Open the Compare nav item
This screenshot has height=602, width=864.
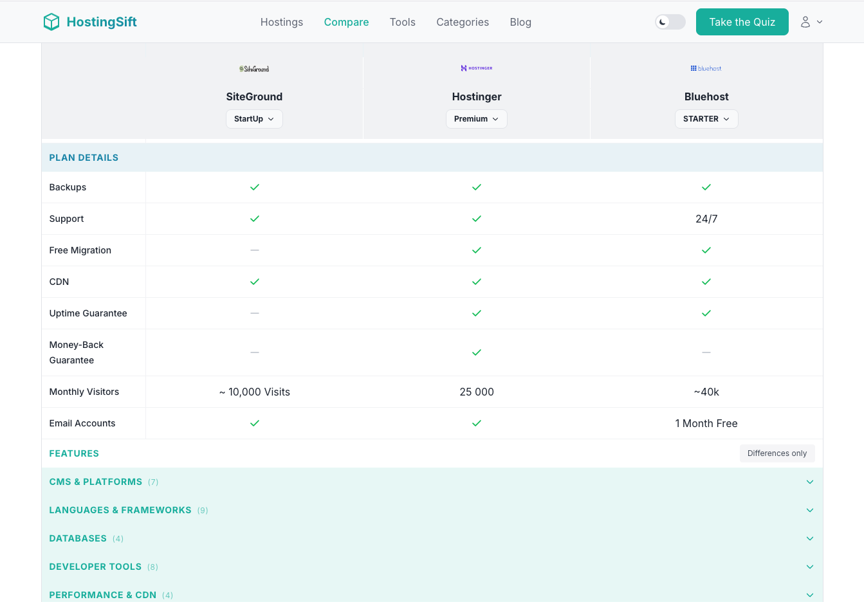[346, 22]
